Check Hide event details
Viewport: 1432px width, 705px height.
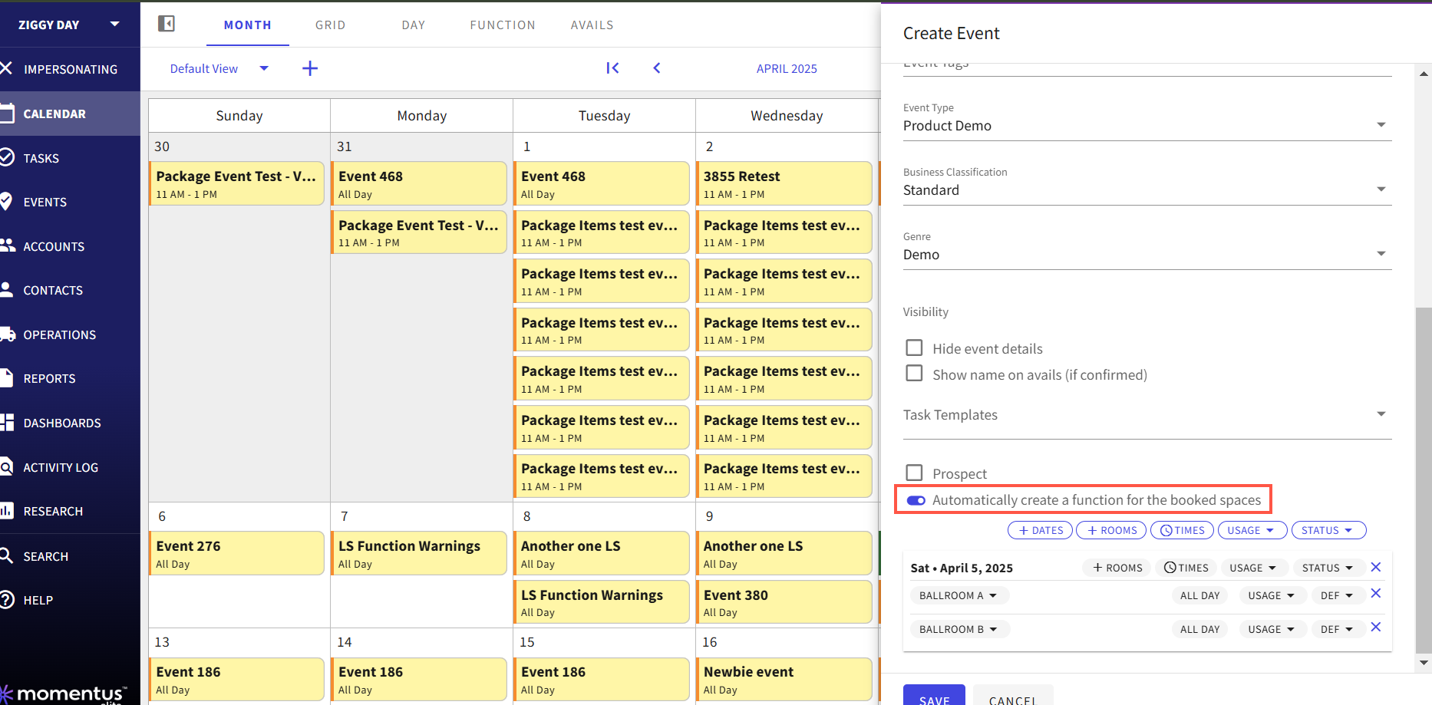click(x=914, y=348)
